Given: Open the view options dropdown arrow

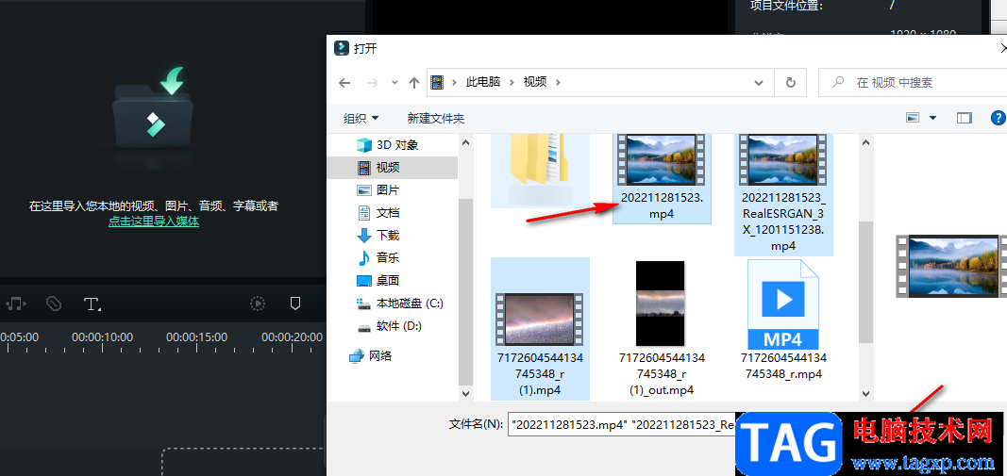Looking at the screenshot, I should pyautogui.click(x=933, y=118).
